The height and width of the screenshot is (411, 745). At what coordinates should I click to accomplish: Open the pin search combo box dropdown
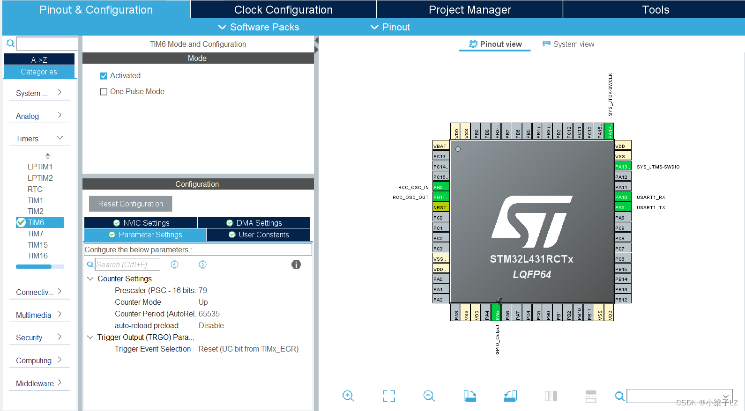tap(726, 396)
